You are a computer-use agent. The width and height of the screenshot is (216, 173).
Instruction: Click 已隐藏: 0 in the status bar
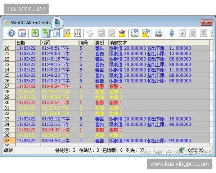(x=113, y=150)
